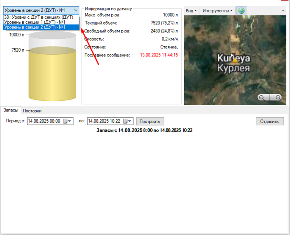The height and width of the screenshot is (235, 290).
Task: Click the start date field 14.08.2025 08:00
Action: tap(44, 121)
